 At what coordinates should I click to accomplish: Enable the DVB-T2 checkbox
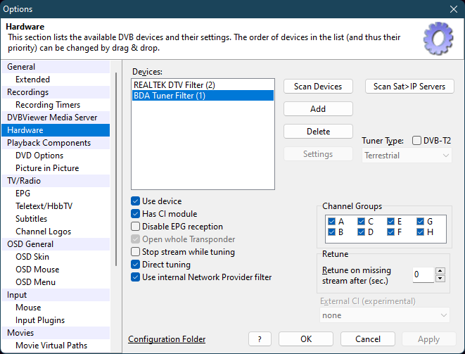tap(416, 141)
